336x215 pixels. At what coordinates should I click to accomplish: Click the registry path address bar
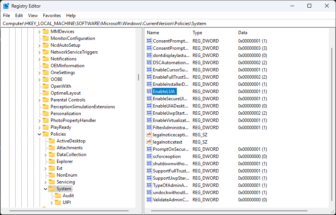tap(168, 24)
